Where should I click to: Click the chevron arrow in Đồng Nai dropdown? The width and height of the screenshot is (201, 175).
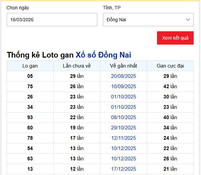click(188, 20)
